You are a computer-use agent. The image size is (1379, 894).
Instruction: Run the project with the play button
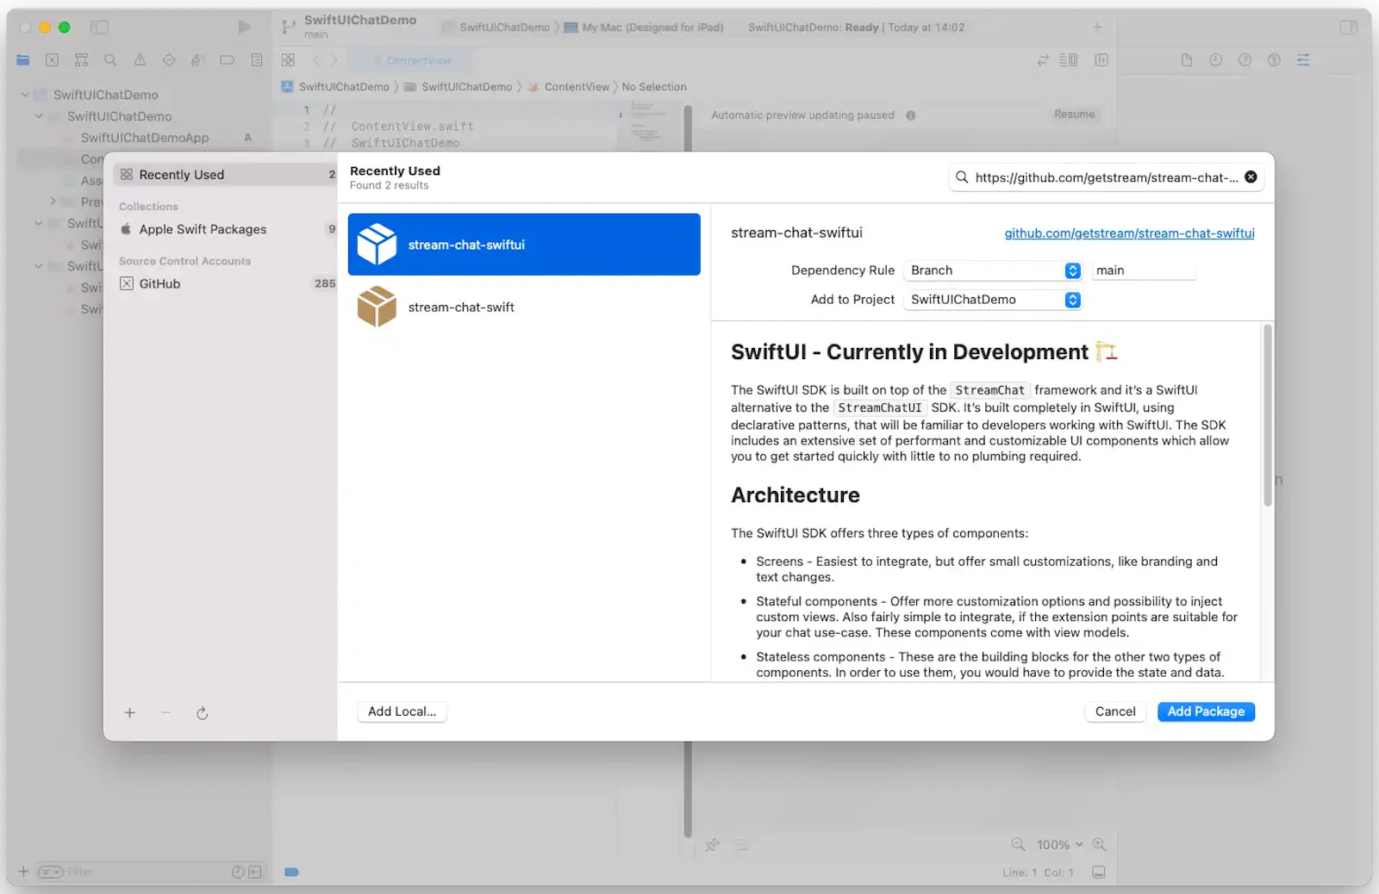tap(244, 28)
